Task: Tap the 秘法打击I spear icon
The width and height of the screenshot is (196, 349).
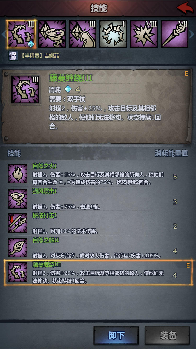Action: tap(18, 223)
